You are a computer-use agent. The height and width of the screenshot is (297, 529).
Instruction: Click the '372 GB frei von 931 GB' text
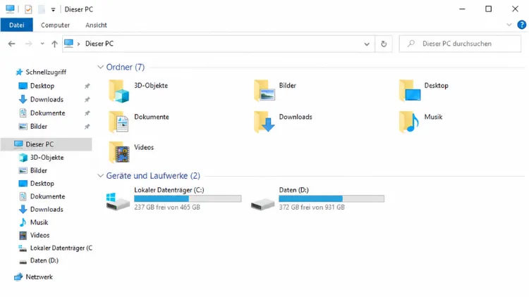pyautogui.click(x=312, y=207)
